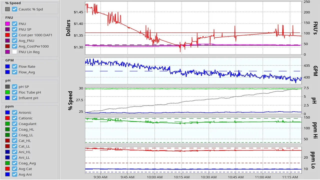Hide the Cost per 1000 DAF1 trace
The height and width of the screenshot is (180, 320).
(x=15, y=35)
